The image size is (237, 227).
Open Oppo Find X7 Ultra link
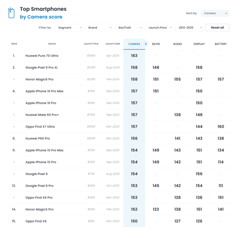pyautogui.click(x=40, y=127)
